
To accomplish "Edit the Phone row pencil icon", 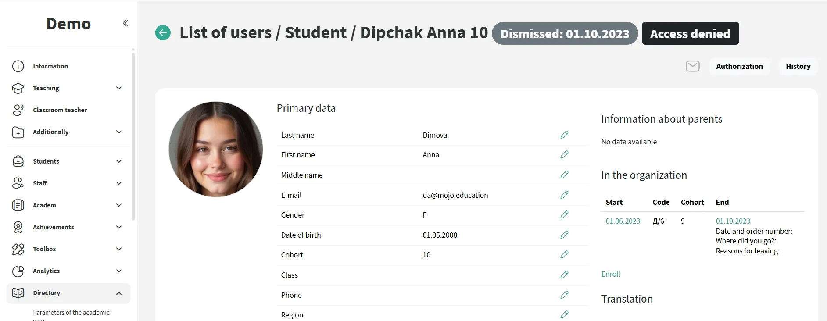I will coord(564,295).
